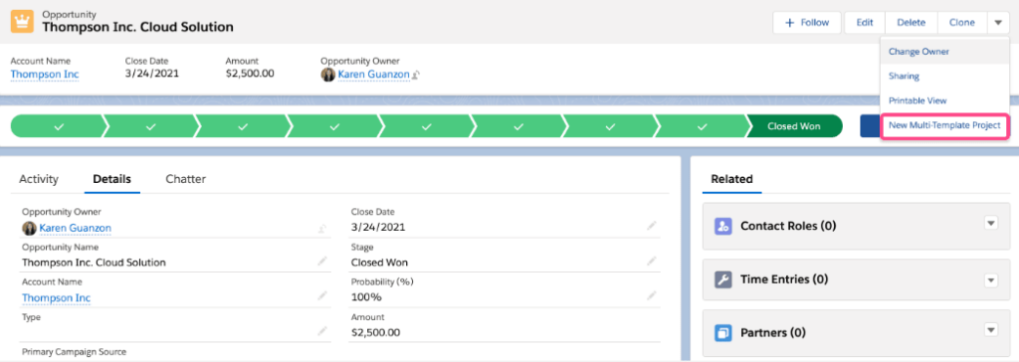1019x362 pixels.
Task: Expand Contact Roles dropdown menu
Action: [990, 224]
